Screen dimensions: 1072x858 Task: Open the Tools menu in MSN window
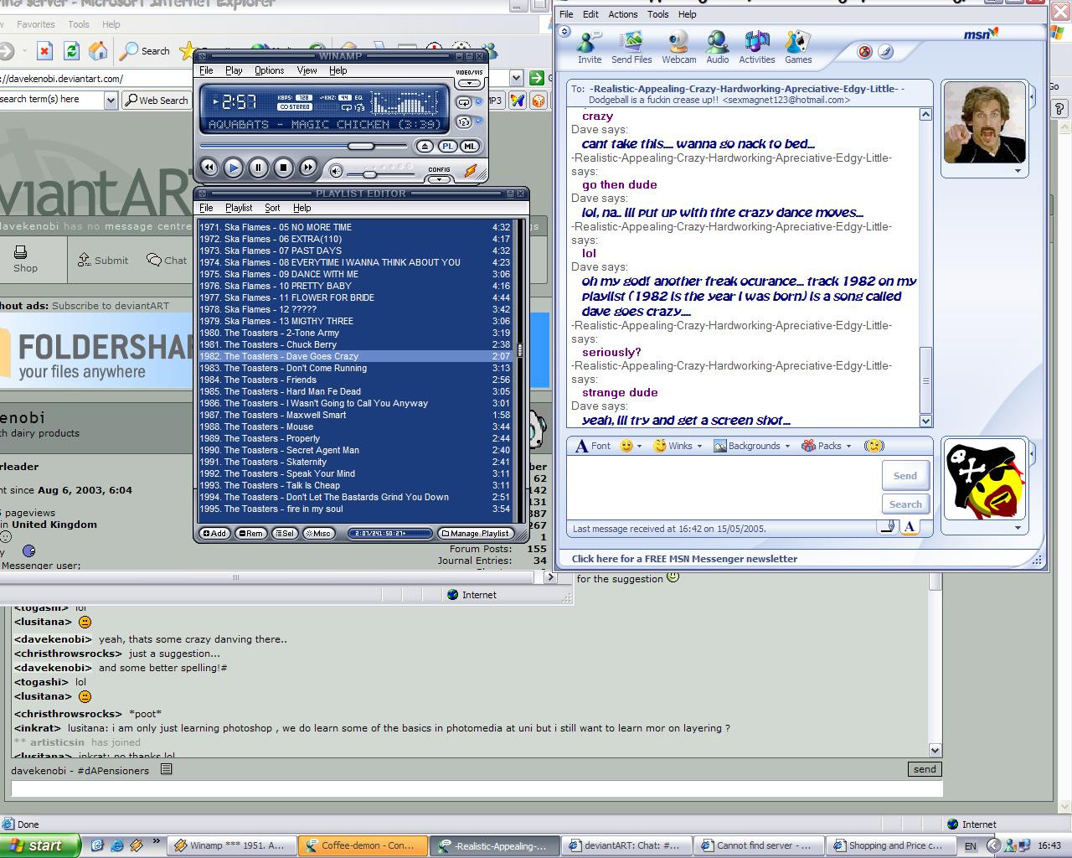658,14
